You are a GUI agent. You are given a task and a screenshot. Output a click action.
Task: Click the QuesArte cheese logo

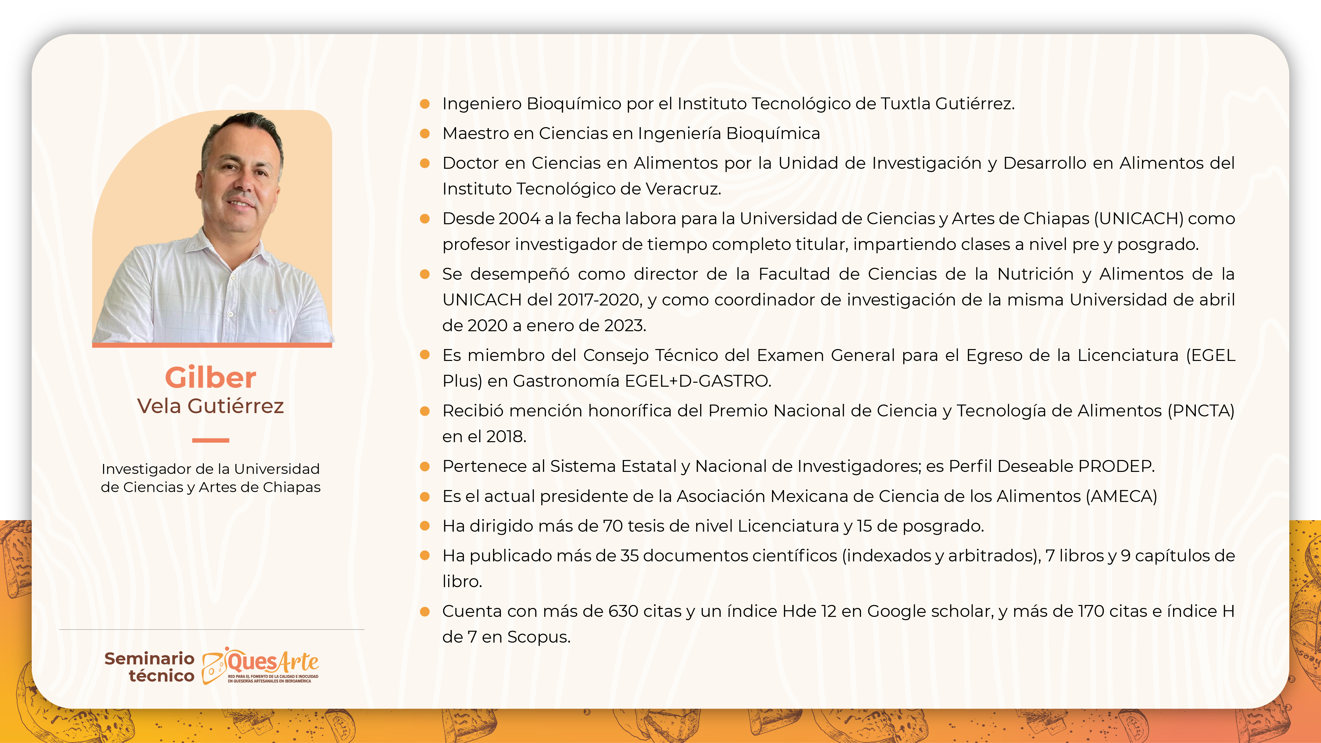[260, 665]
